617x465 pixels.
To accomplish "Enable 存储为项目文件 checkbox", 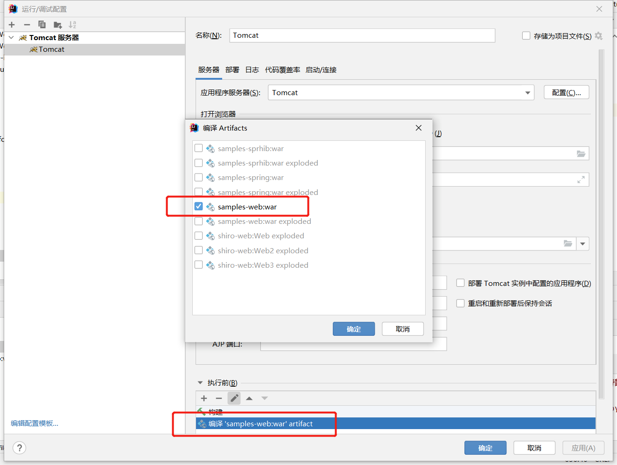I will 526,35.
